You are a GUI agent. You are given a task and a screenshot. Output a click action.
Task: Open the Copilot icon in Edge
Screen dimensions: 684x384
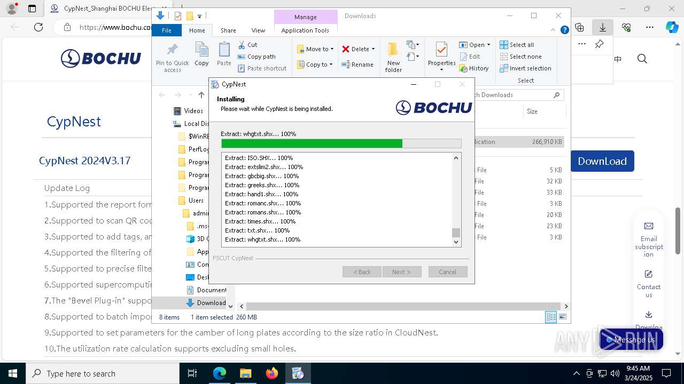tap(672, 27)
